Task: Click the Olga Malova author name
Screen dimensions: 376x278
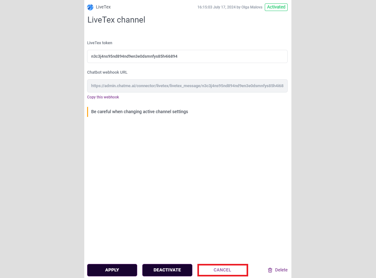Action: (252, 7)
